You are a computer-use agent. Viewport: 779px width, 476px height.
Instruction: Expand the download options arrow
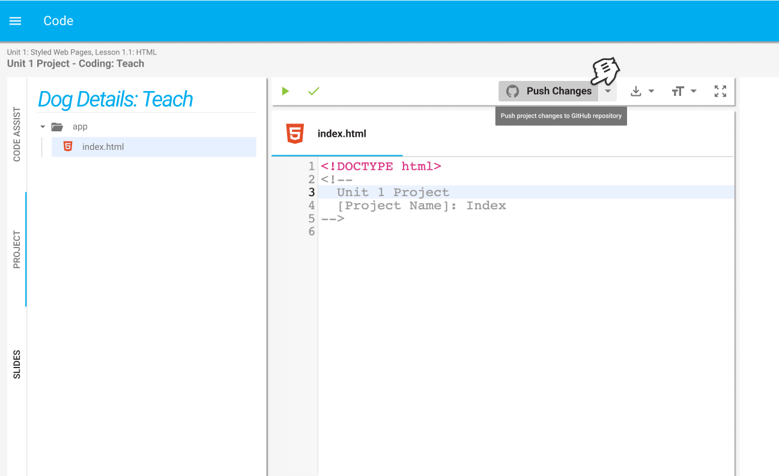652,91
